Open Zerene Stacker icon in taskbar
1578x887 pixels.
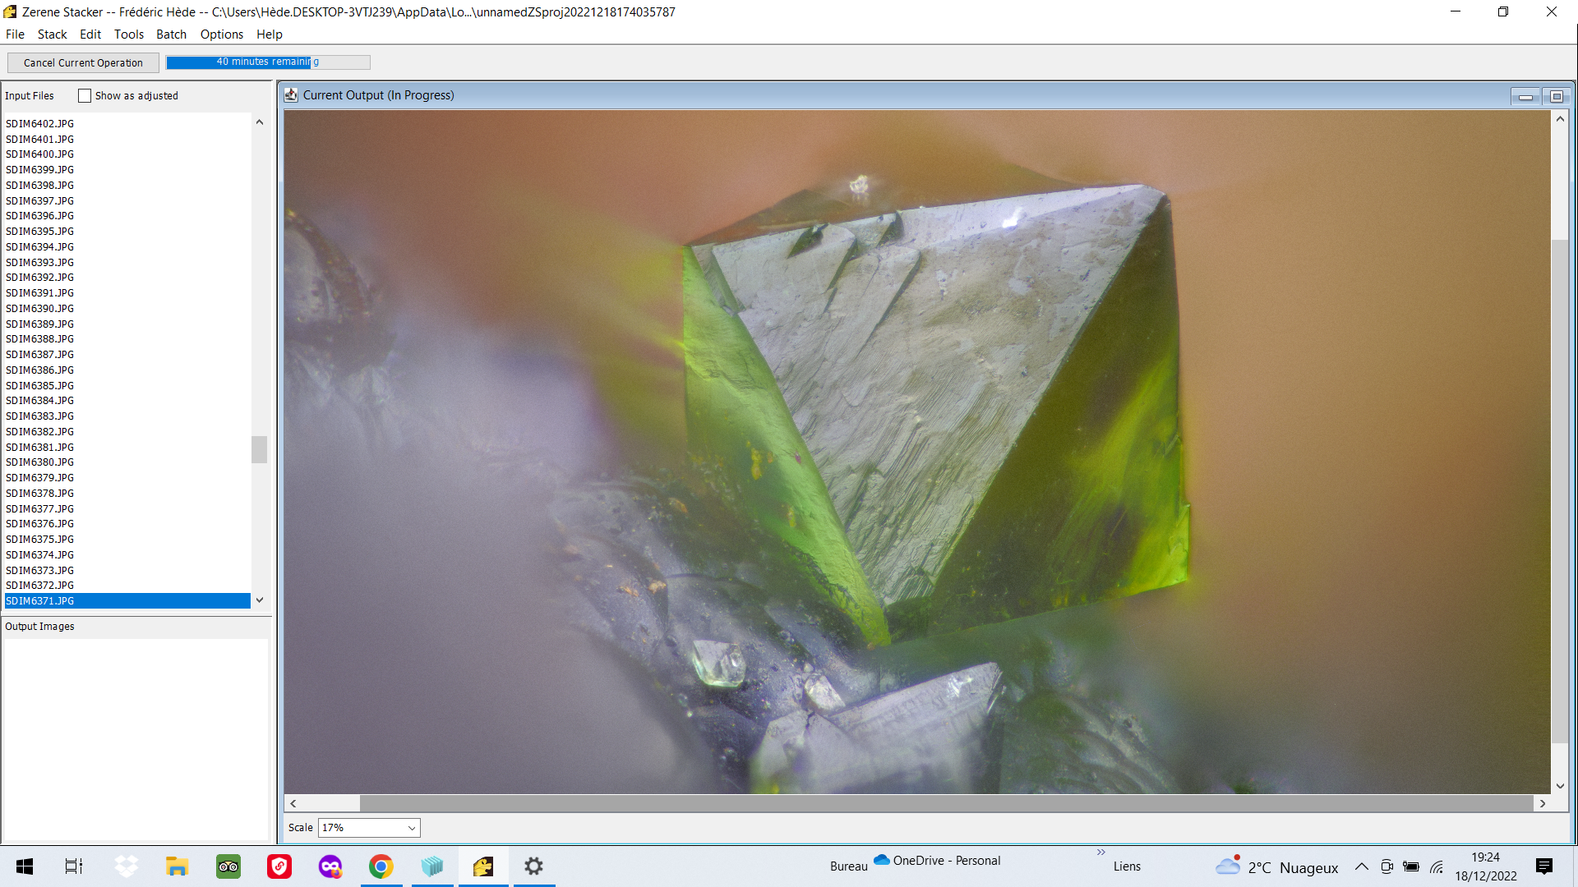click(x=483, y=866)
